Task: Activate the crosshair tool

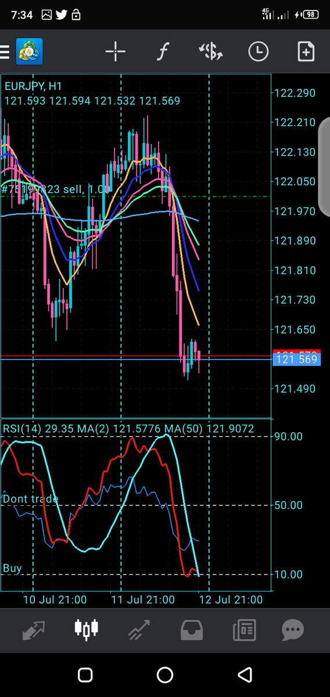Action: (115, 52)
